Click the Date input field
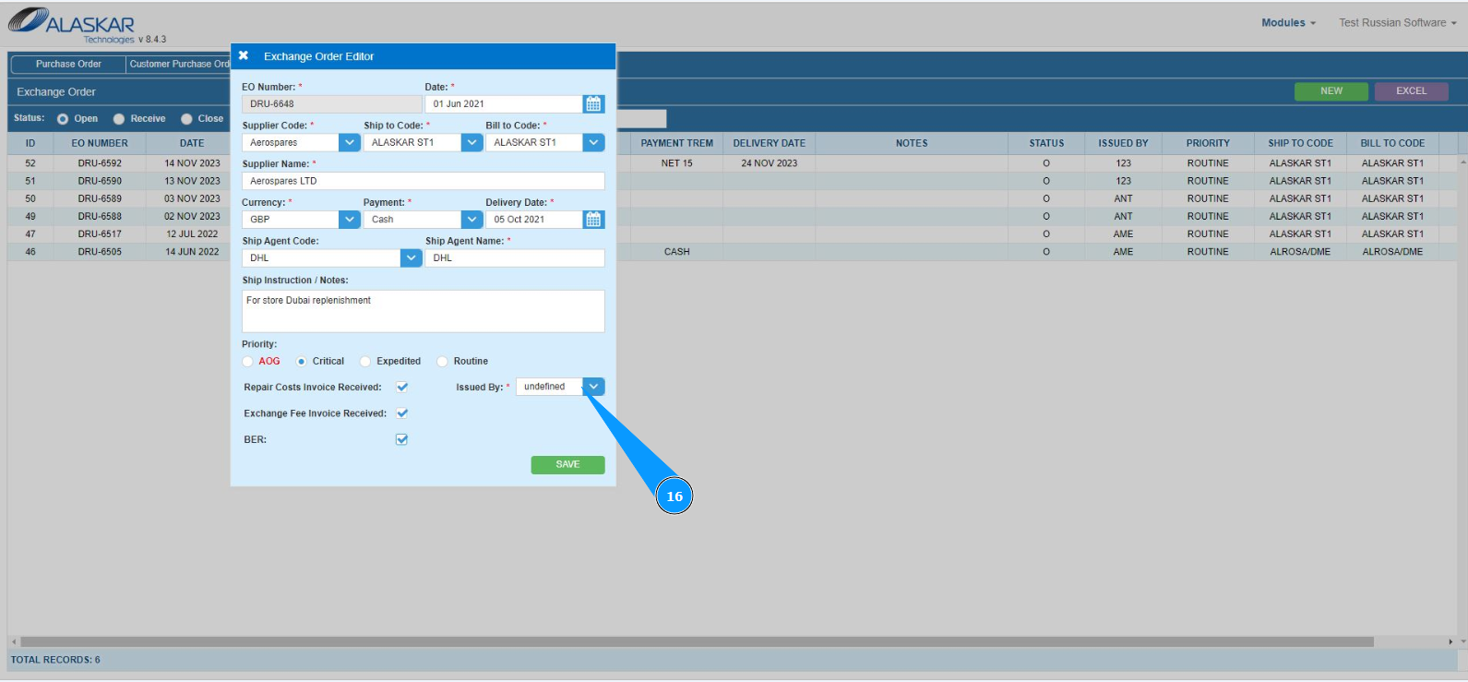Image resolution: width=1468 pixels, height=682 pixels. pos(504,104)
